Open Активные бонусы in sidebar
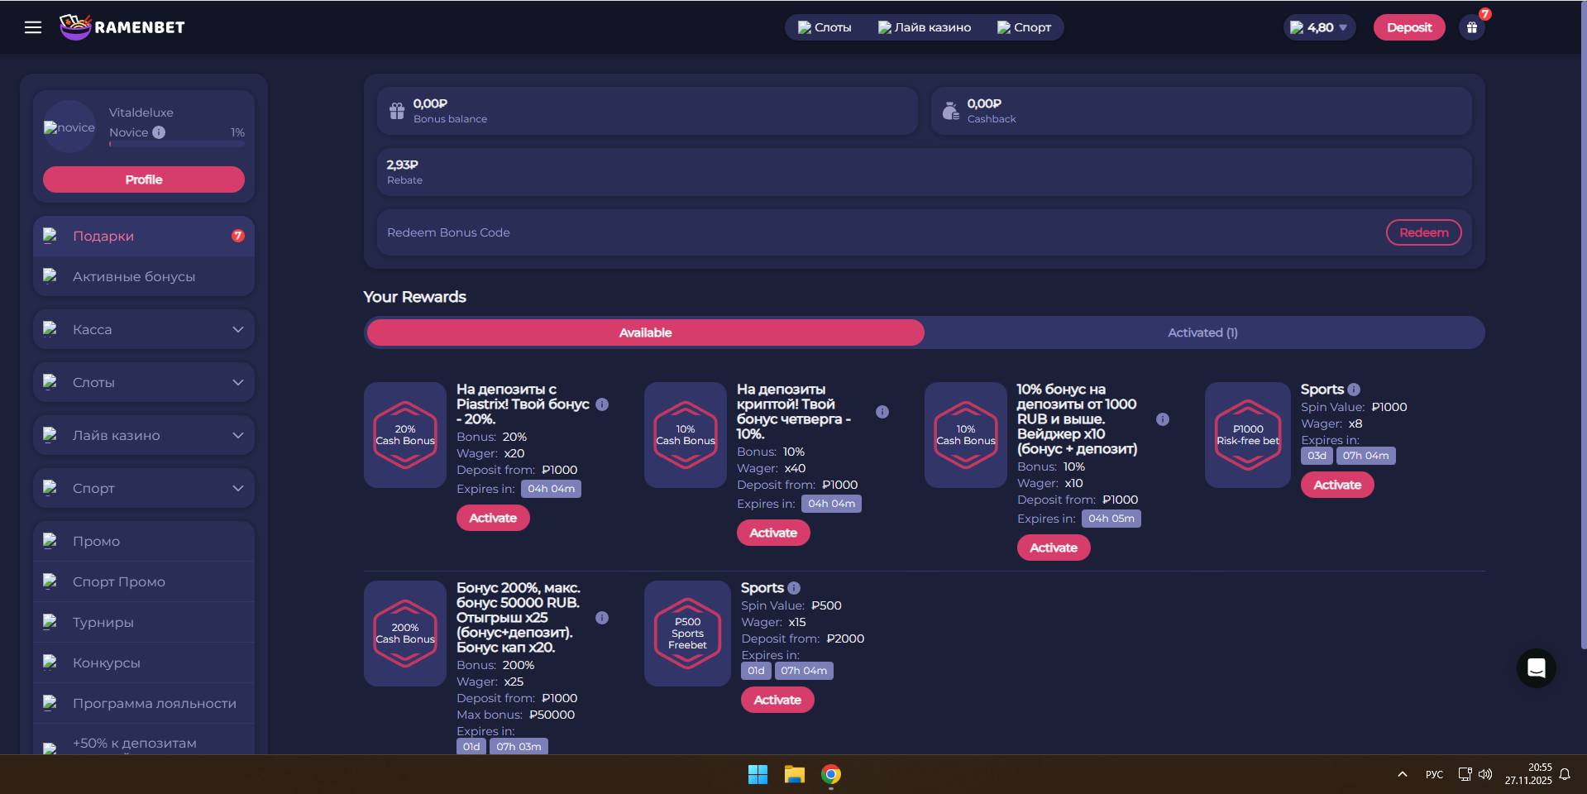This screenshot has width=1587, height=794. pos(134,276)
